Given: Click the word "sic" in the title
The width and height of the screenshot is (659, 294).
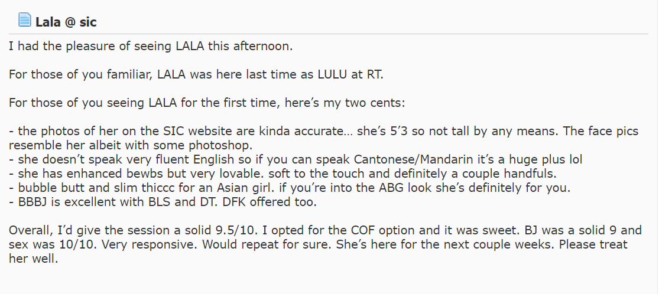Looking at the screenshot, I should pos(86,22).
